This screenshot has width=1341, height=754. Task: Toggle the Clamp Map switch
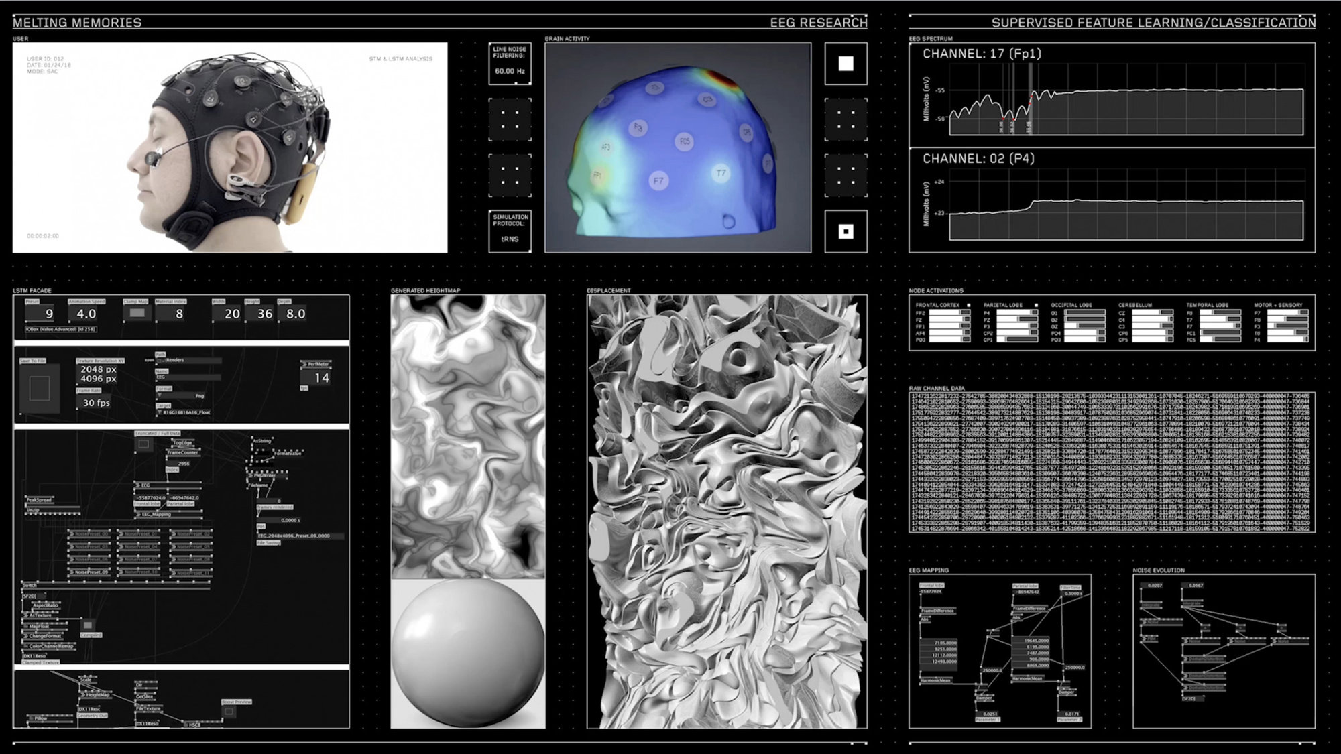tap(137, 313)
